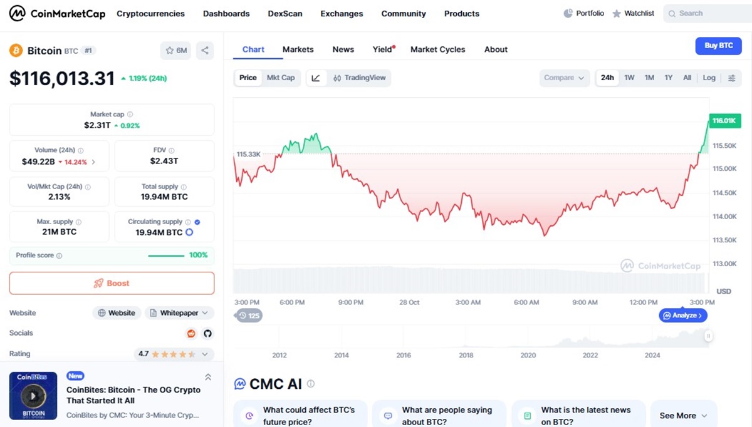This screenshot has height=427, width=752.
Task: Open TradingView candlestick chart
Action: (359, 78)
